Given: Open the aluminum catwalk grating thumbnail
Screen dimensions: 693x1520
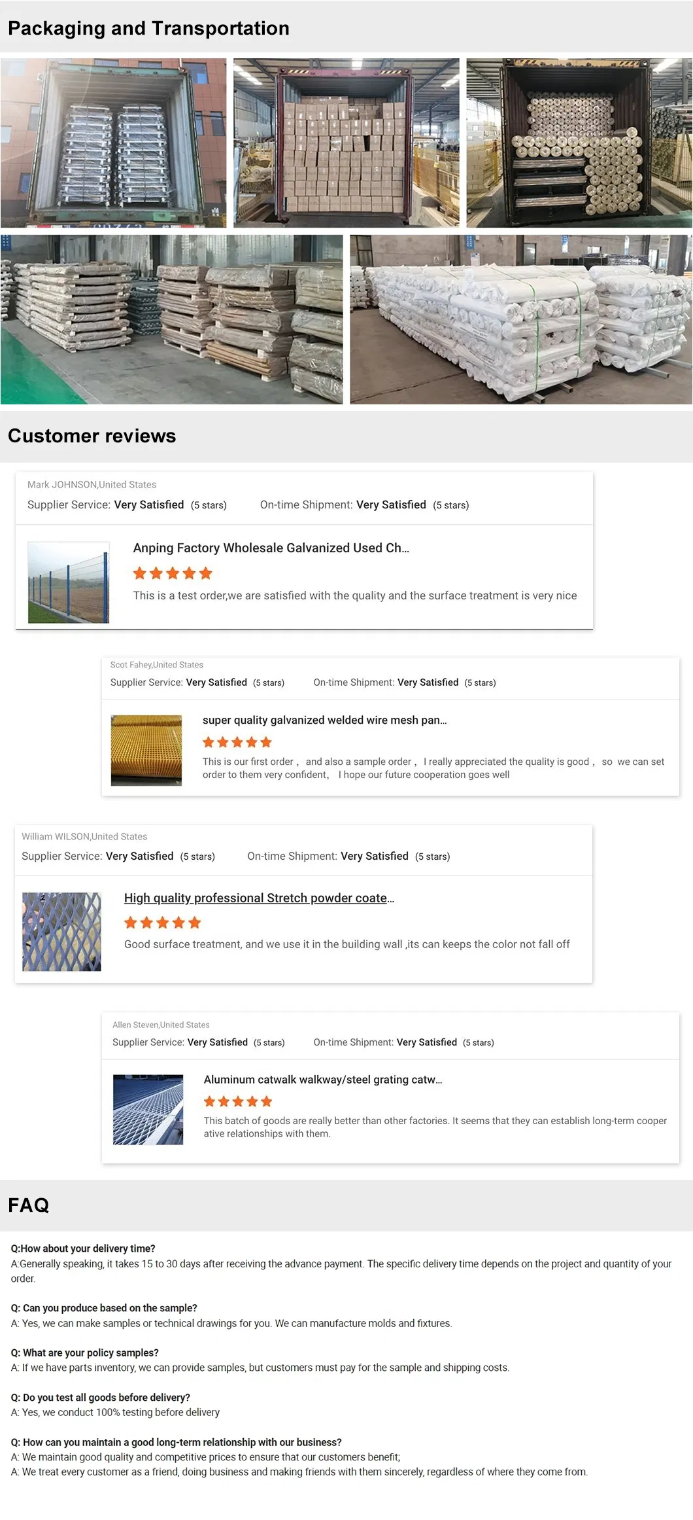Looking at the screenshot, I should tap(148, 1110).
